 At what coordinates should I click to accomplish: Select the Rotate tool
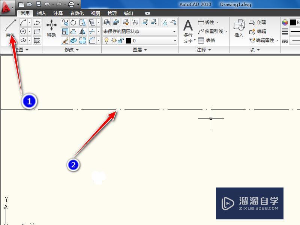[x=73, y=22]
